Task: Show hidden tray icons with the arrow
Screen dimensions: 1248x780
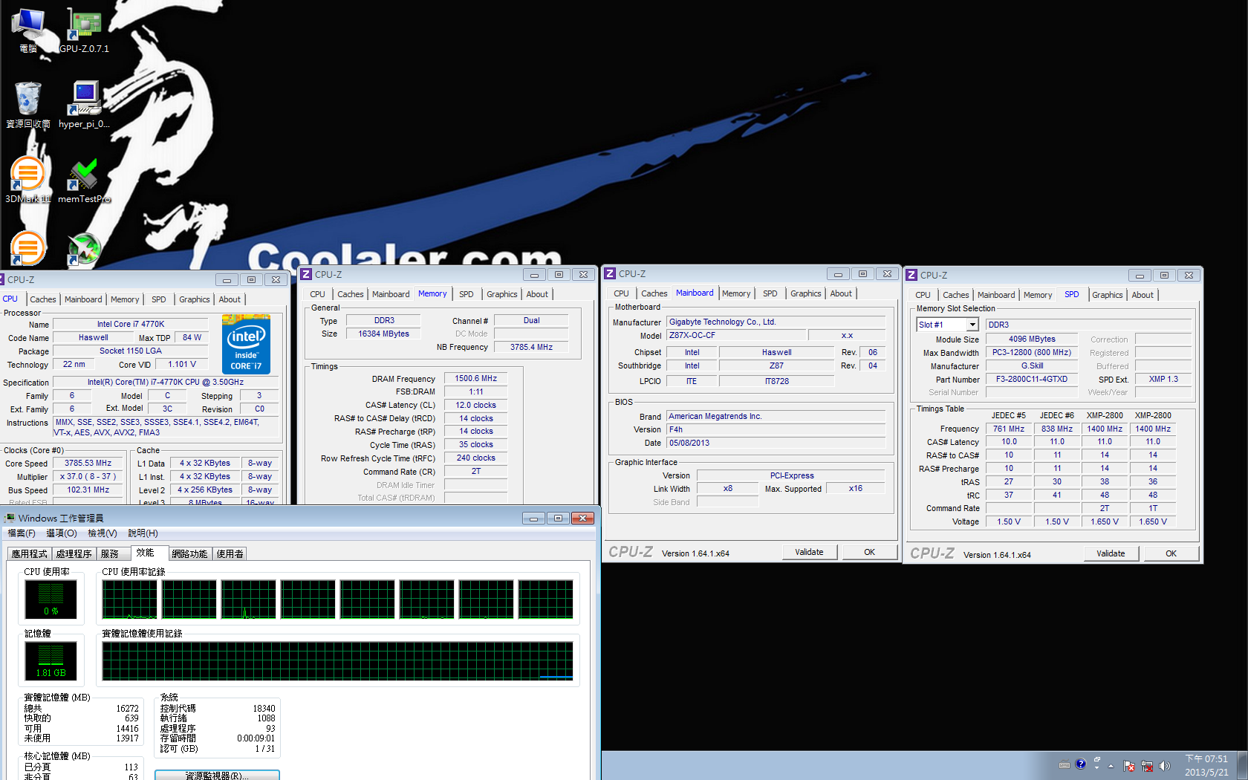Action: click(1111, 766)
